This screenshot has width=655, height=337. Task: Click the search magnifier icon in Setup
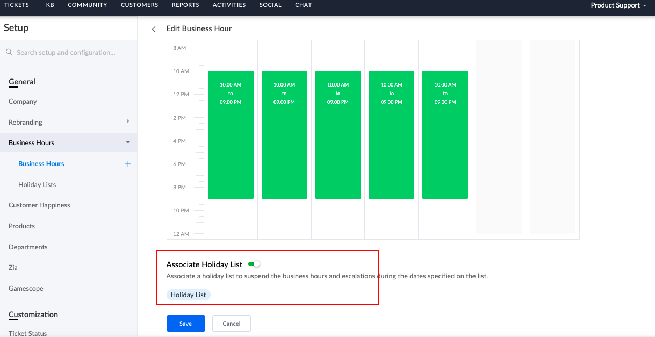[9, 53]
